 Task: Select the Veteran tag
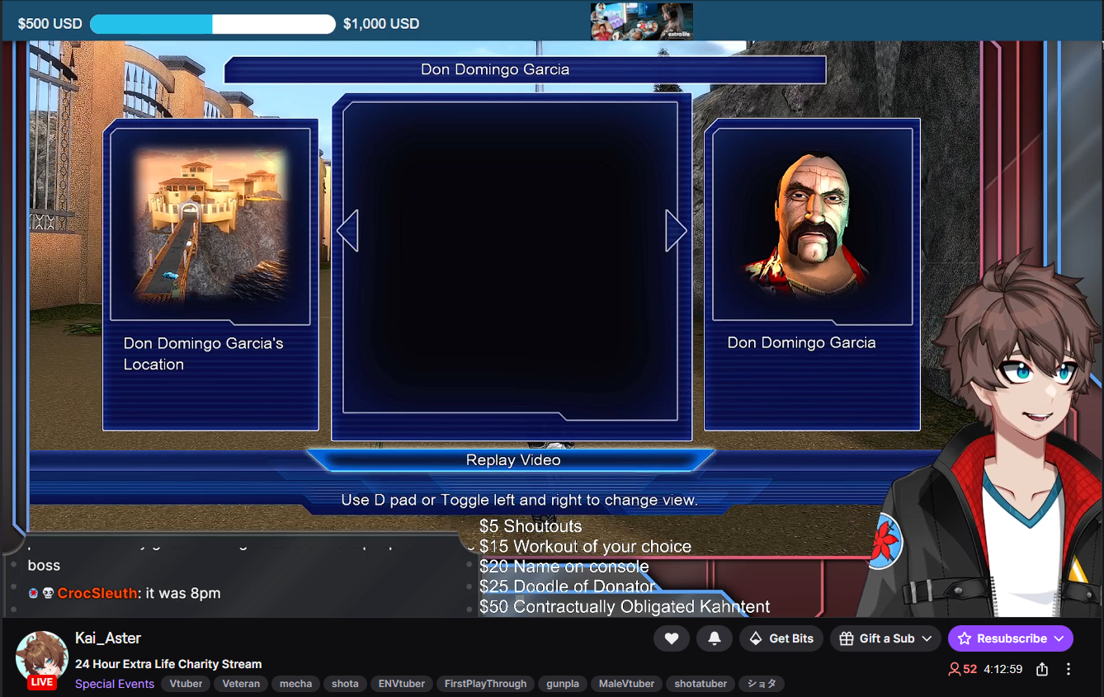point(241,684)
